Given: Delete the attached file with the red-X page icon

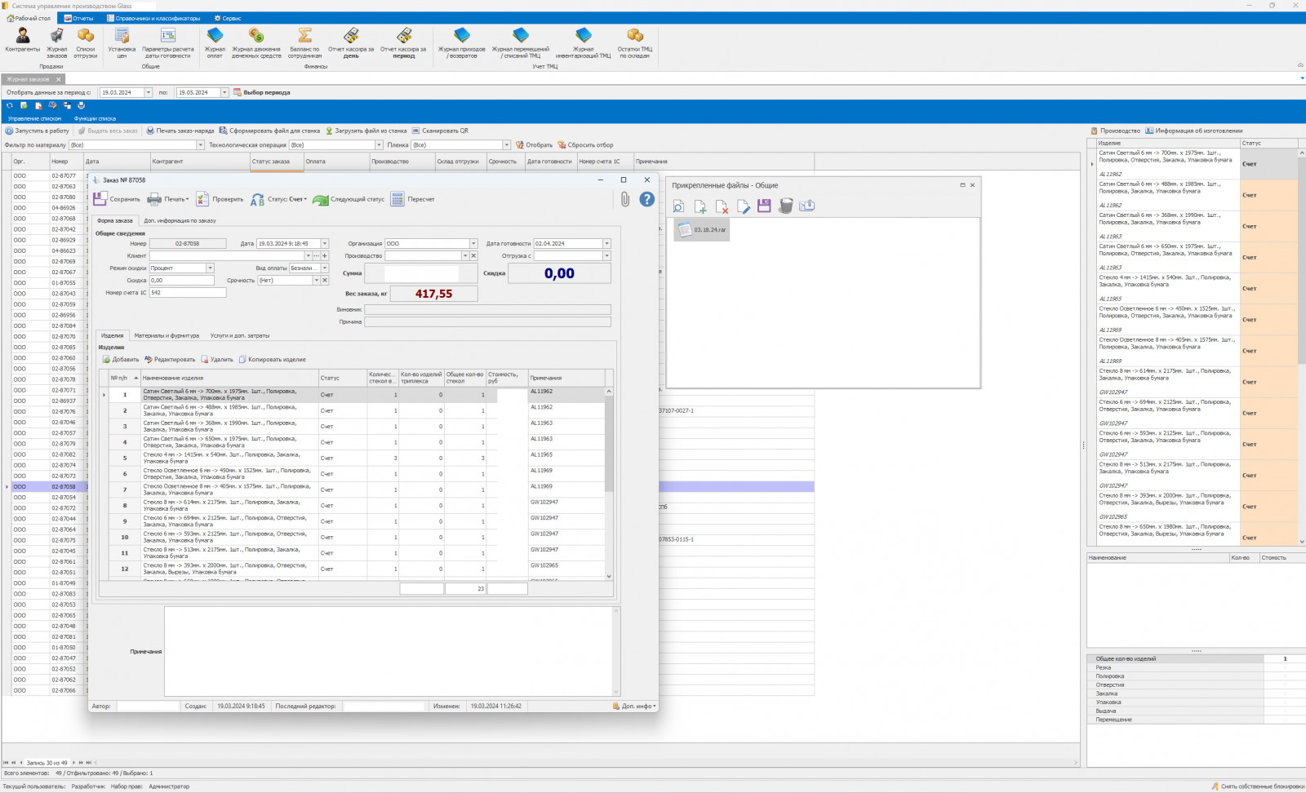Looking at the screenshot, I should [722, 206].
